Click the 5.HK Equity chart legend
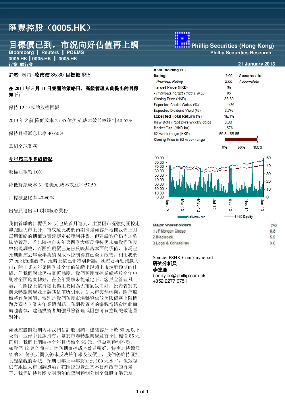This screenshot has width=285, height=403. (x=238, y=217)
